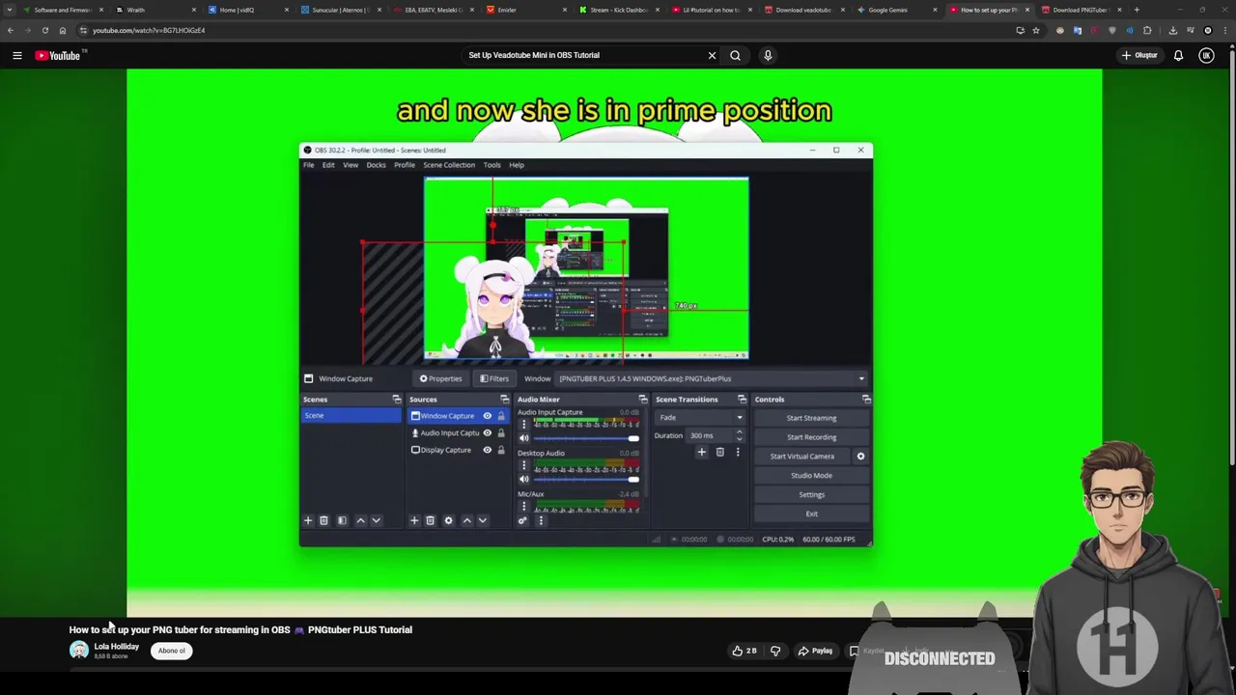Remove selected scene with trash icon
The width and height of the screenshot is (1236, 695).
click(x=324, y=520)
